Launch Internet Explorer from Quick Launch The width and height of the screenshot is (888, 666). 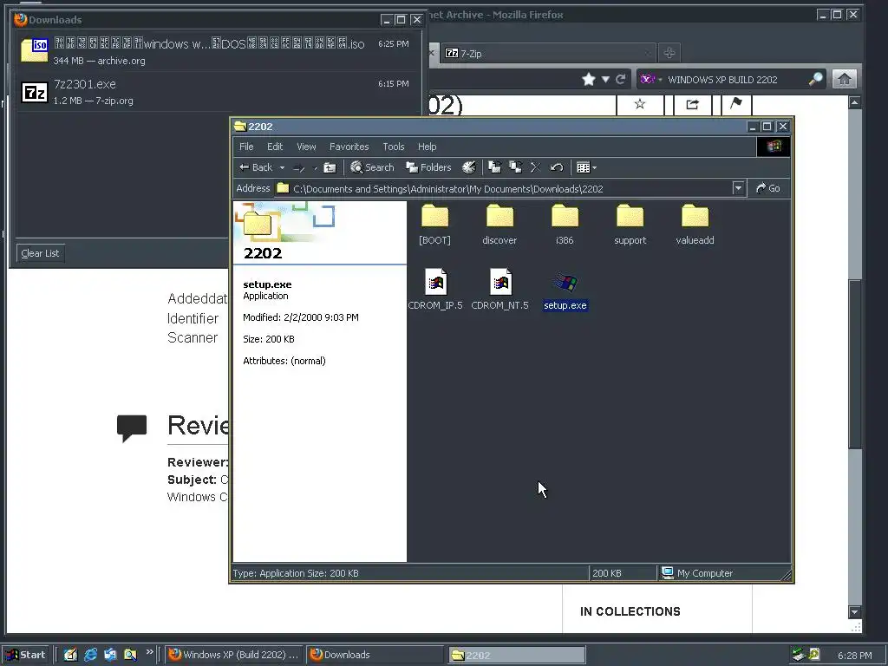point(90,655)
